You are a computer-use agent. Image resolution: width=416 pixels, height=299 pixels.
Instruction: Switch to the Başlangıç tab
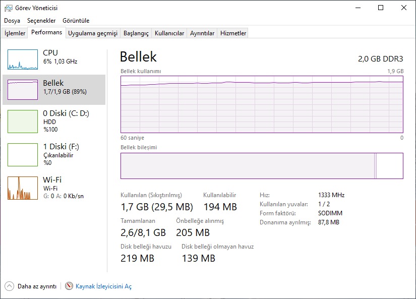tap(136, 33)
